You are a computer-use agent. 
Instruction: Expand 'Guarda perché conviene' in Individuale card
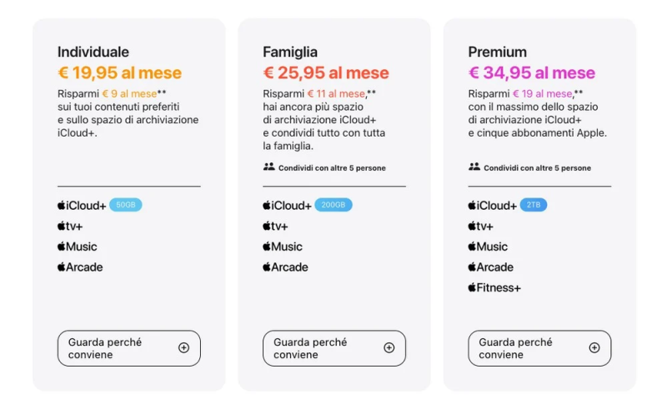pyautogui.click(x=129, y=348)
